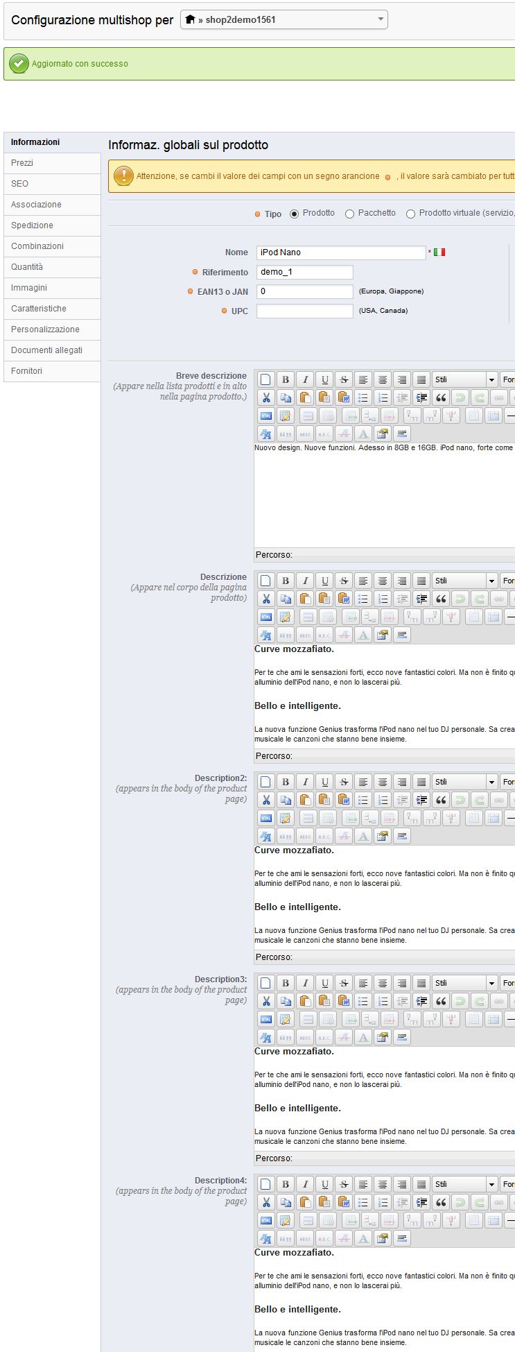The height and width of the screenshot is (1352, 515).
Task: Toggle Underline in Breve descrizione editor
Action: (324, 379)
